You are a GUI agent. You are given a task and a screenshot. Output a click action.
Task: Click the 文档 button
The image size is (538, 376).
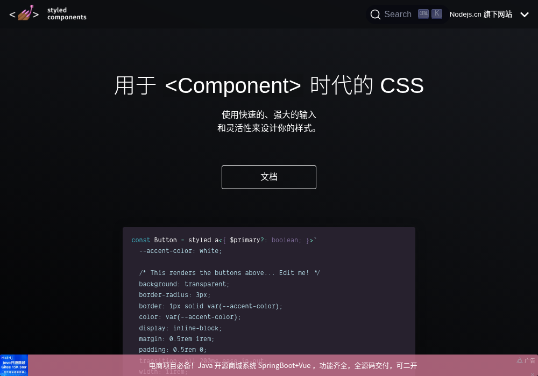pos(268,177)
